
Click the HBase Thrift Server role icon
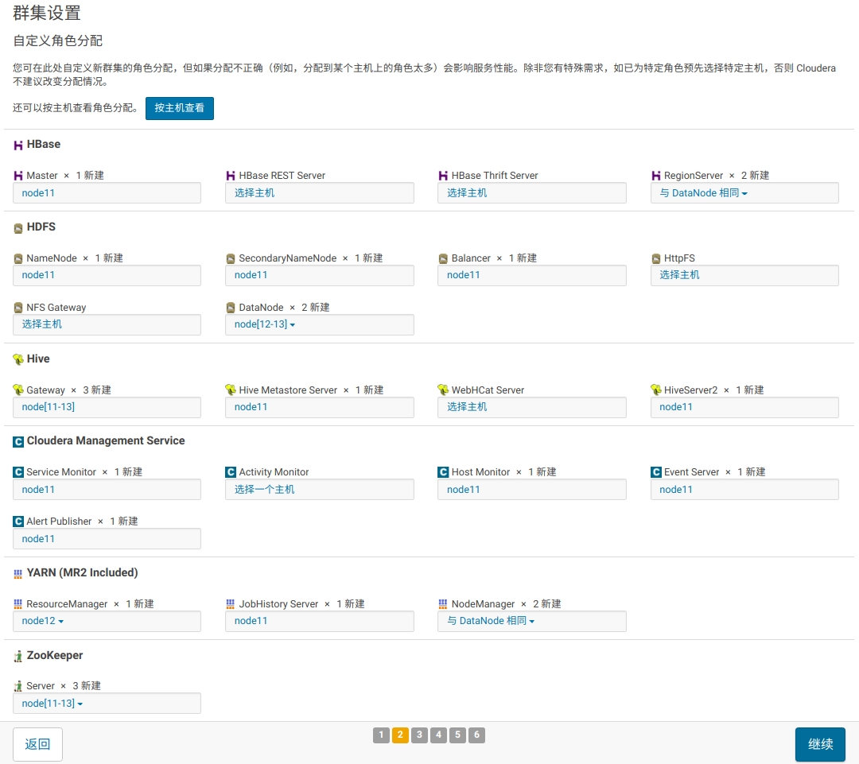tap(443, 176)
